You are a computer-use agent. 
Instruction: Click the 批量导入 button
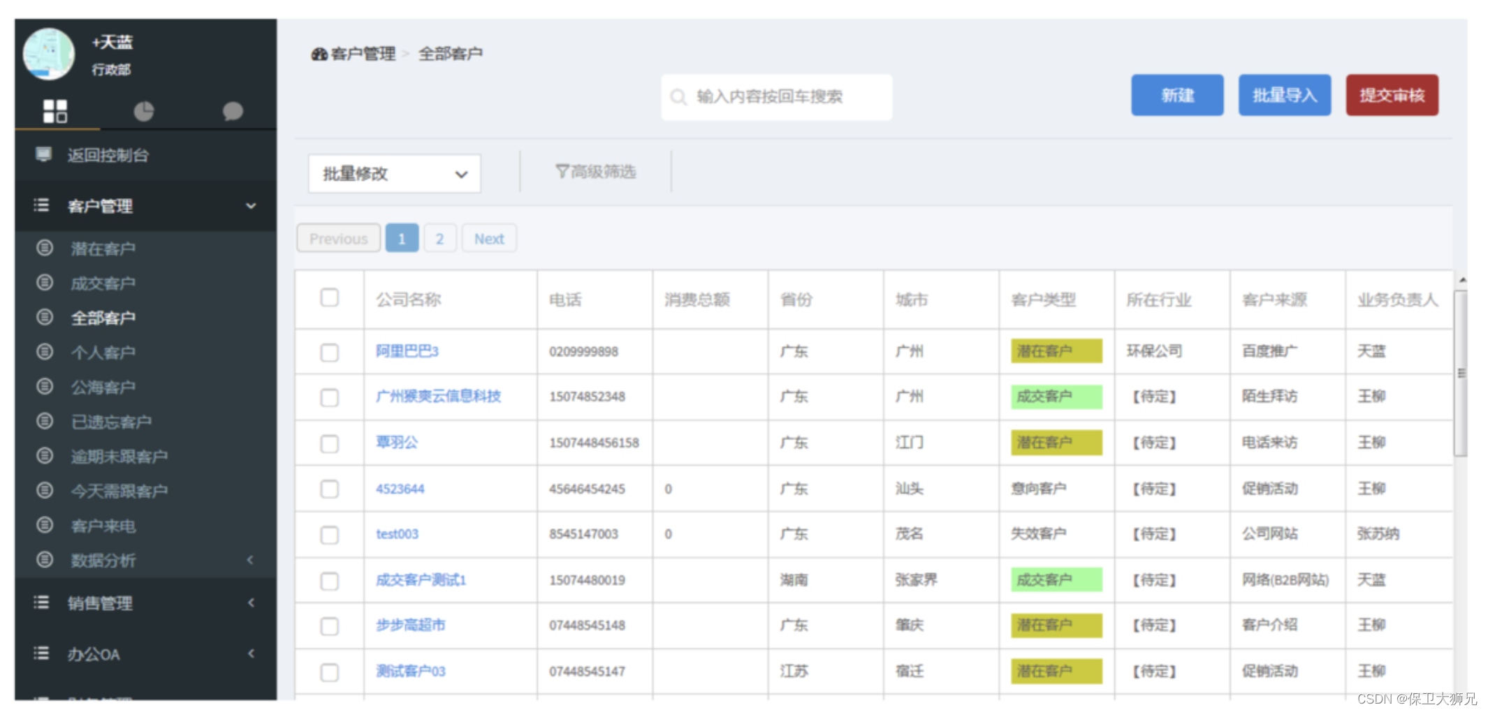[1285, 95]
